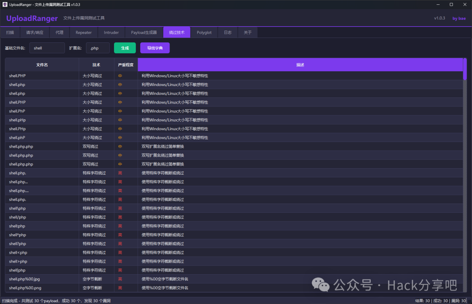The height and width of the screenshot is (304, 472).
Task: Select the shell|php pipe row
Action: pyautogui.click(x=234, y=270)
